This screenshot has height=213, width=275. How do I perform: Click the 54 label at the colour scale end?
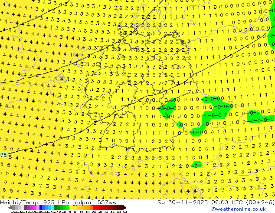125,212
